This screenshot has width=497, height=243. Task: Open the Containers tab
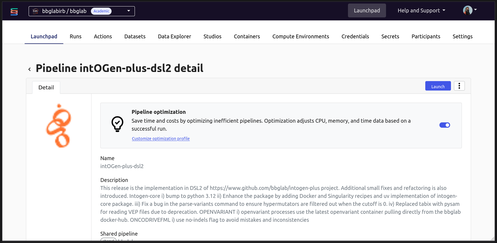(247, 37)
